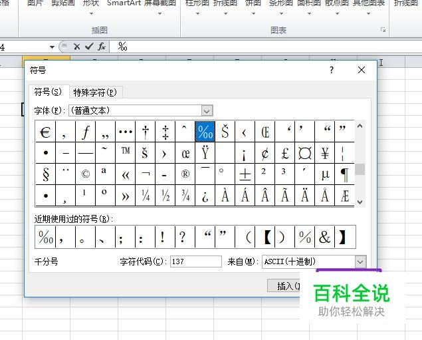Pick the Yen ¥ symbol
The height and width of the screenshot is (340, 422).
coord(325,154)
